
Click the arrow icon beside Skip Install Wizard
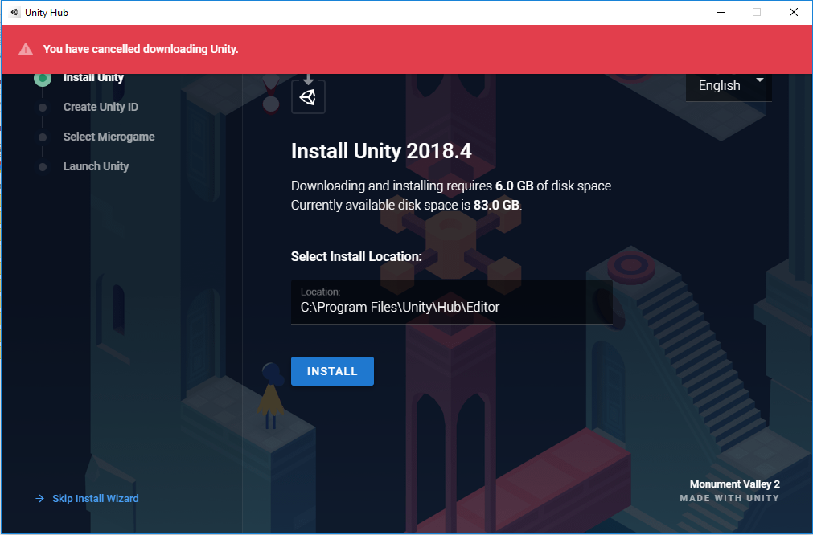click(40, 498)
